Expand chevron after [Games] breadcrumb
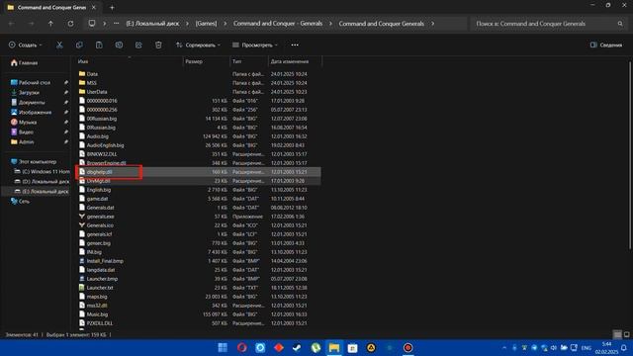This screenshot has width=633, height=356. coord(225,24)
